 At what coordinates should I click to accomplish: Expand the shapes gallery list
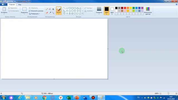83,13
